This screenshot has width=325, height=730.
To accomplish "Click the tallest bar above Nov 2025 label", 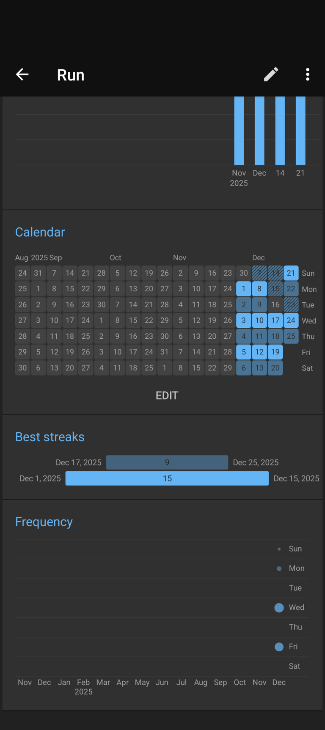I will pos(239,130).
